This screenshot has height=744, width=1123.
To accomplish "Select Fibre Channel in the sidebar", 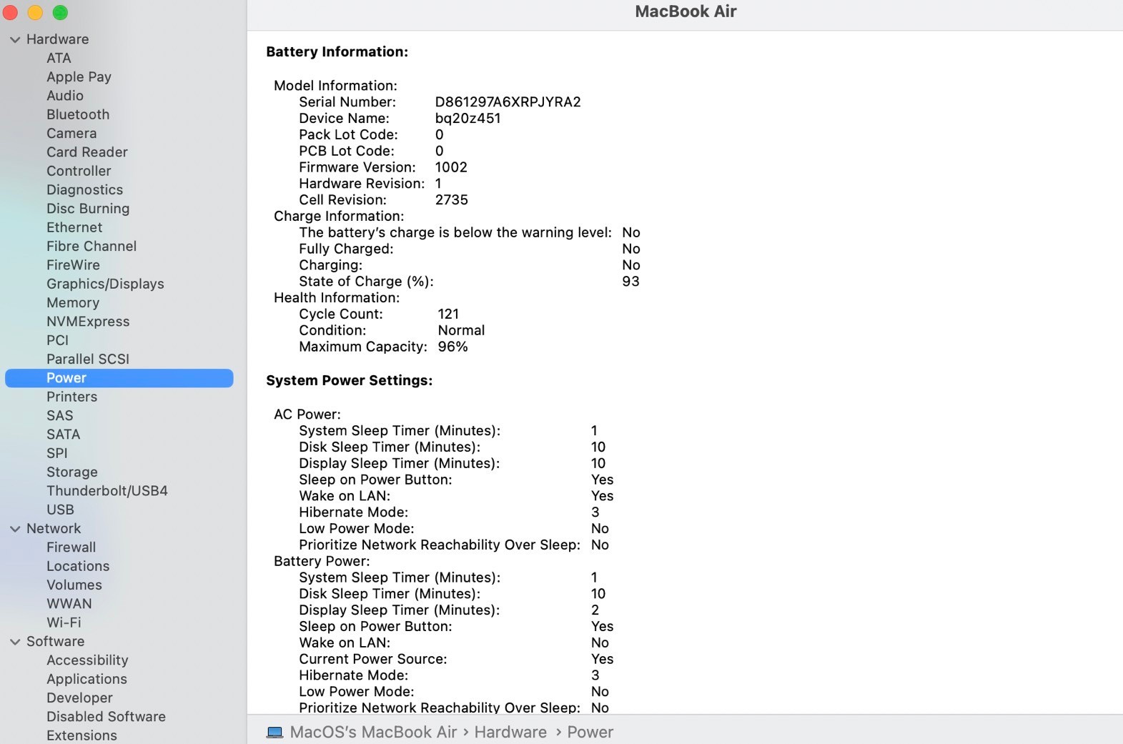I will click(91, 247).
